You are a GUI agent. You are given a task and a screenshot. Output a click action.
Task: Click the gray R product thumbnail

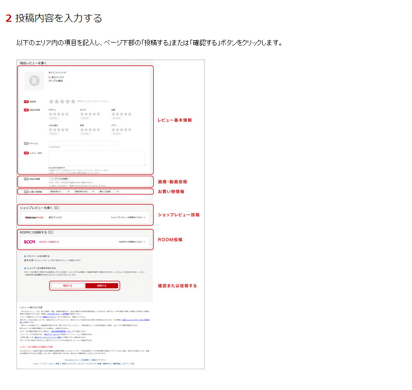[34, 81]
